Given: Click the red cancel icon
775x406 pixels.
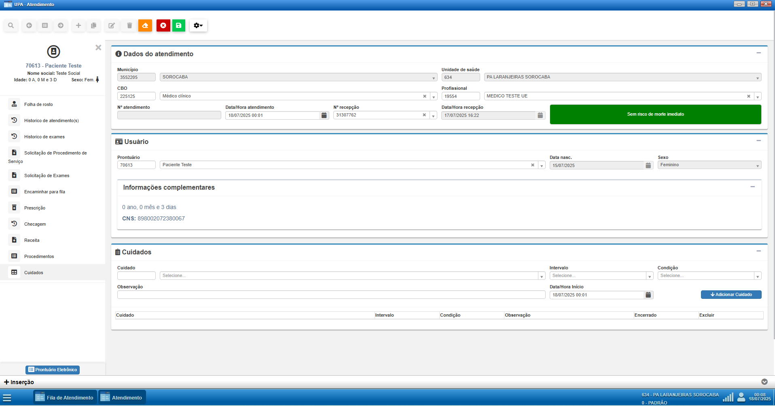Looking at the screenshot, I should click(x=163, y=25).
